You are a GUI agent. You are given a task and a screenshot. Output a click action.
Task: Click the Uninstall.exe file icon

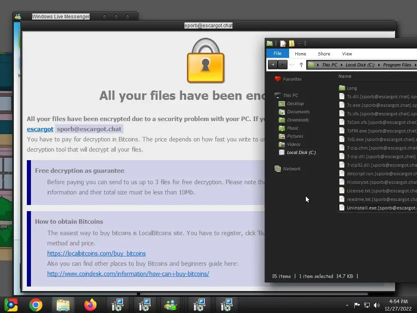pos(342,207)
